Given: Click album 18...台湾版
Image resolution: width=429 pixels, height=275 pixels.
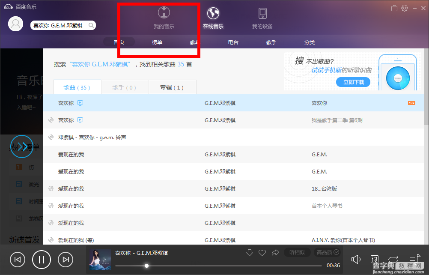Looking at the screenshot, I should pyautogui.click(x=324, y=189).
